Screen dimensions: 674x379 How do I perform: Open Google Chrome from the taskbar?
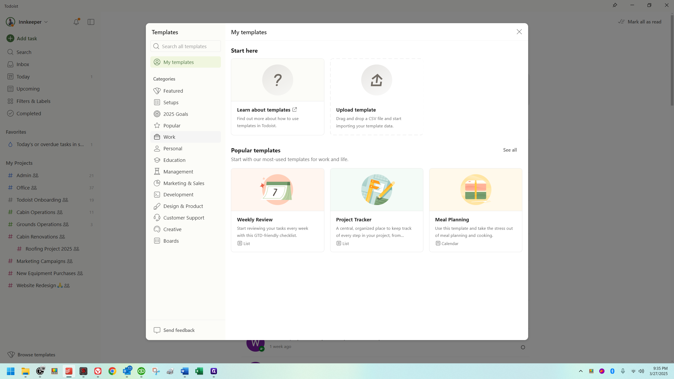click(112, 371)
